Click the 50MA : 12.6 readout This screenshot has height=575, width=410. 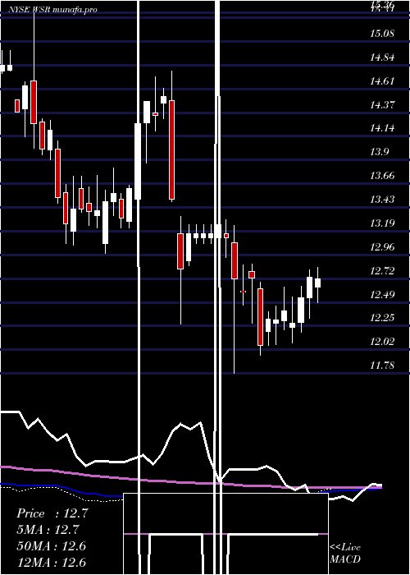point(51,546)
